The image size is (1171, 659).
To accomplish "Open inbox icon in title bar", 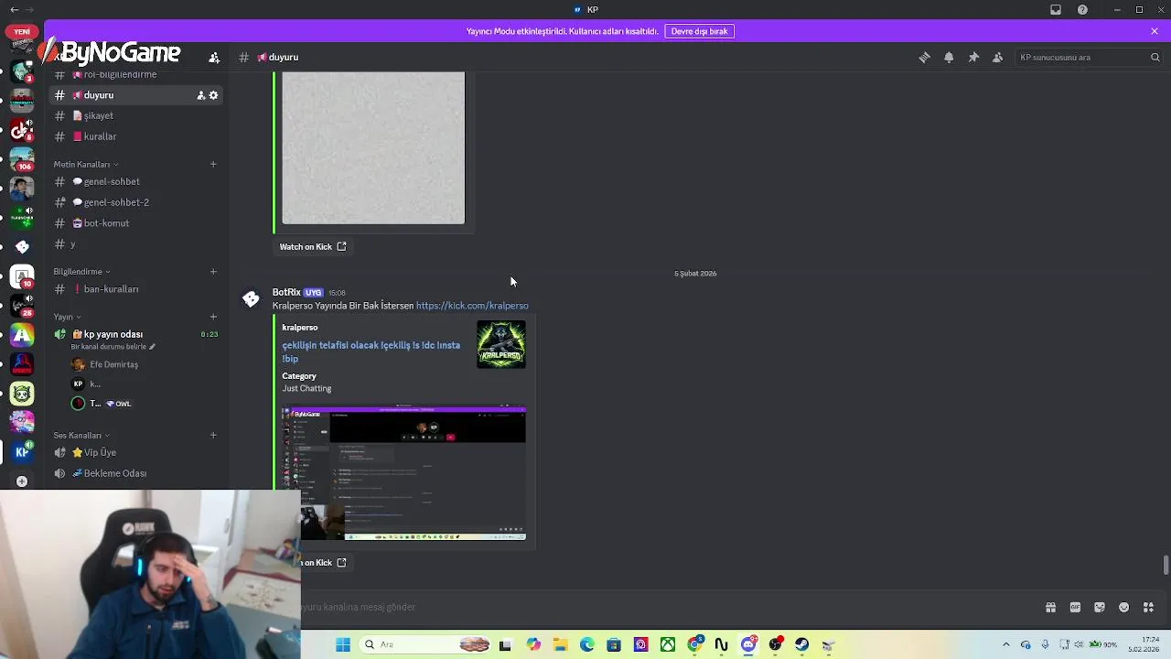I will (x=1056, y=9).
